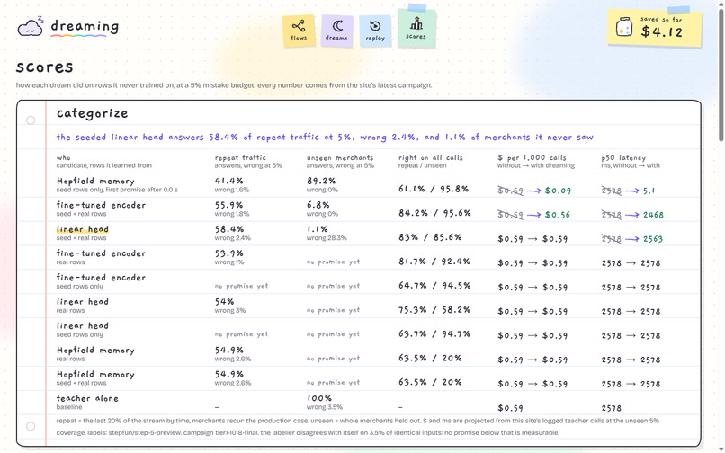Select the scores sticky note tab

(x=416, y=29)
